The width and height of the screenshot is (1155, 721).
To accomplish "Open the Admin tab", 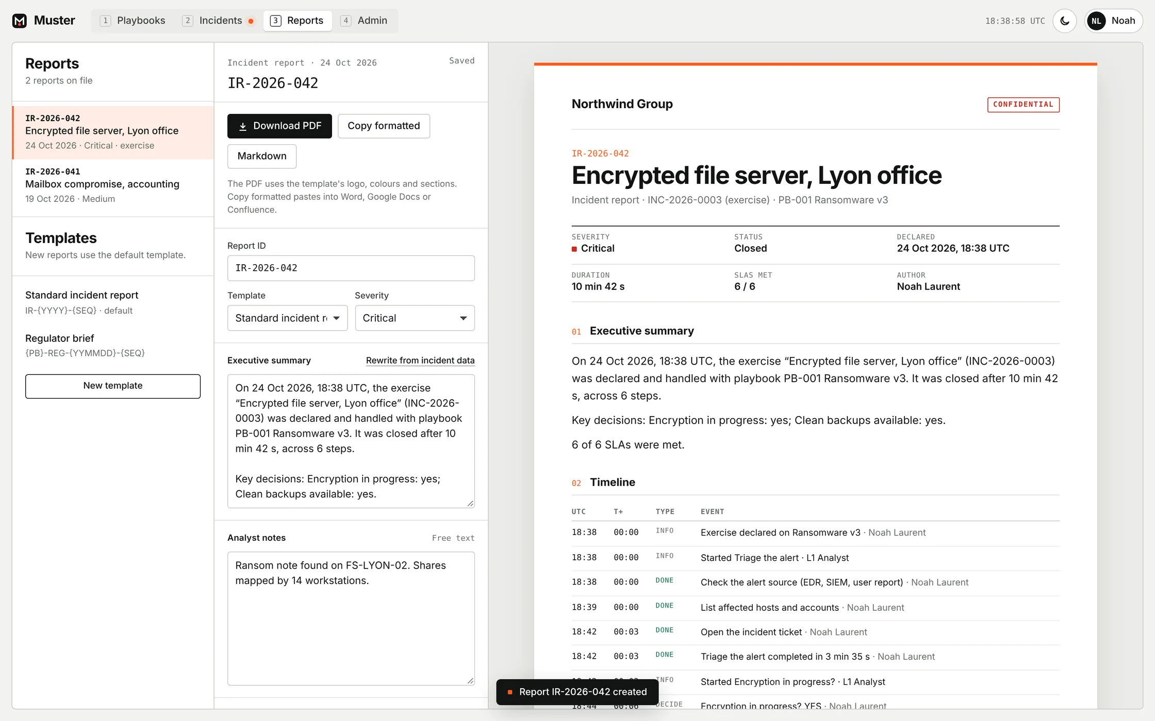I will (x=365, y=21).
